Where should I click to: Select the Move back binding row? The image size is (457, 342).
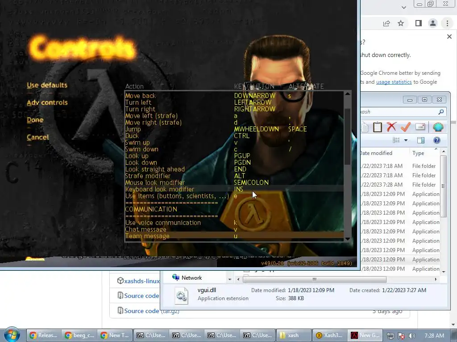point(234,96)
